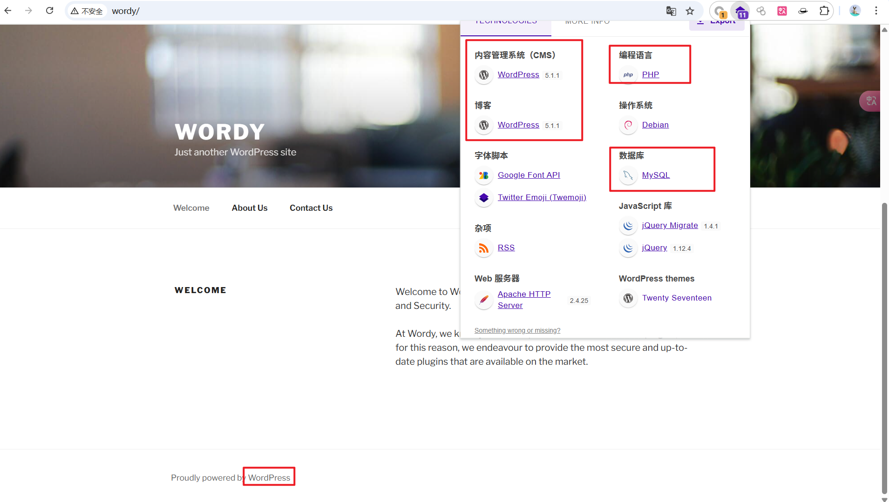The image size is (889, 502).
Task: Open the pink translate extension in toolbar
Action: 782,11
